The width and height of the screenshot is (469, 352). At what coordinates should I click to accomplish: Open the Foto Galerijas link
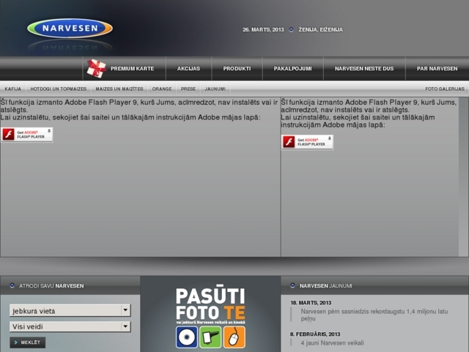444,88
